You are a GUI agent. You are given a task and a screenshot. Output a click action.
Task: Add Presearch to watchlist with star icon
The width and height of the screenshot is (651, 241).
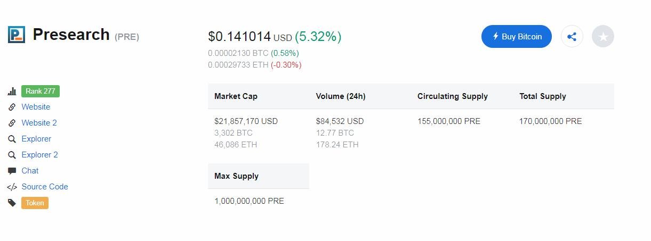point(603,37)
